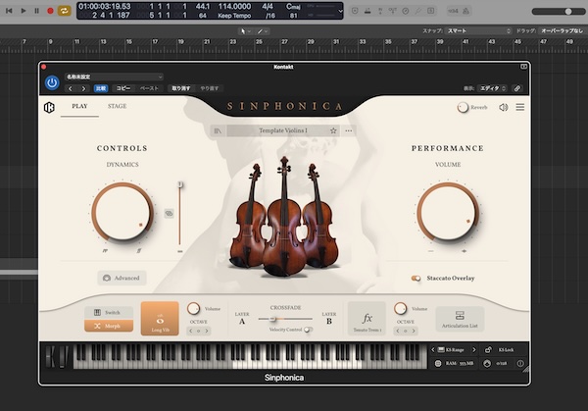588x411 pixels.
Task: Toggle the 比較 compare button
Action: [x=101, y=88]
